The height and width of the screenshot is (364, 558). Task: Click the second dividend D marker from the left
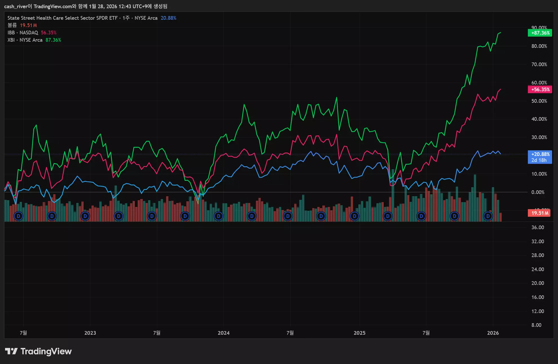pos(52,216)
